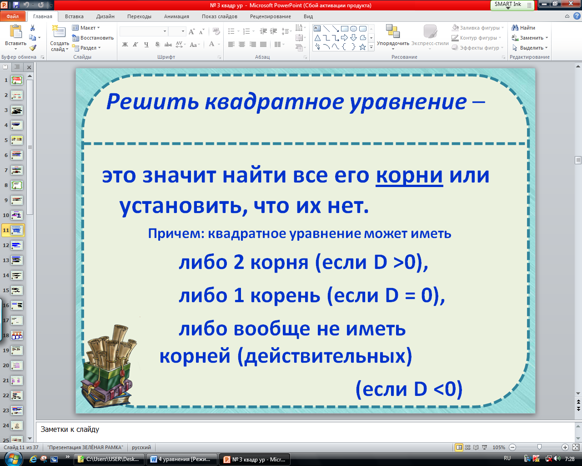Screen dimensions: 582x466
Task: Switch to the Дизайн tab
Action: tap(105, 16)
